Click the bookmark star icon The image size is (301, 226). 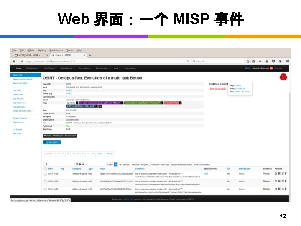[x=248, y=61]
